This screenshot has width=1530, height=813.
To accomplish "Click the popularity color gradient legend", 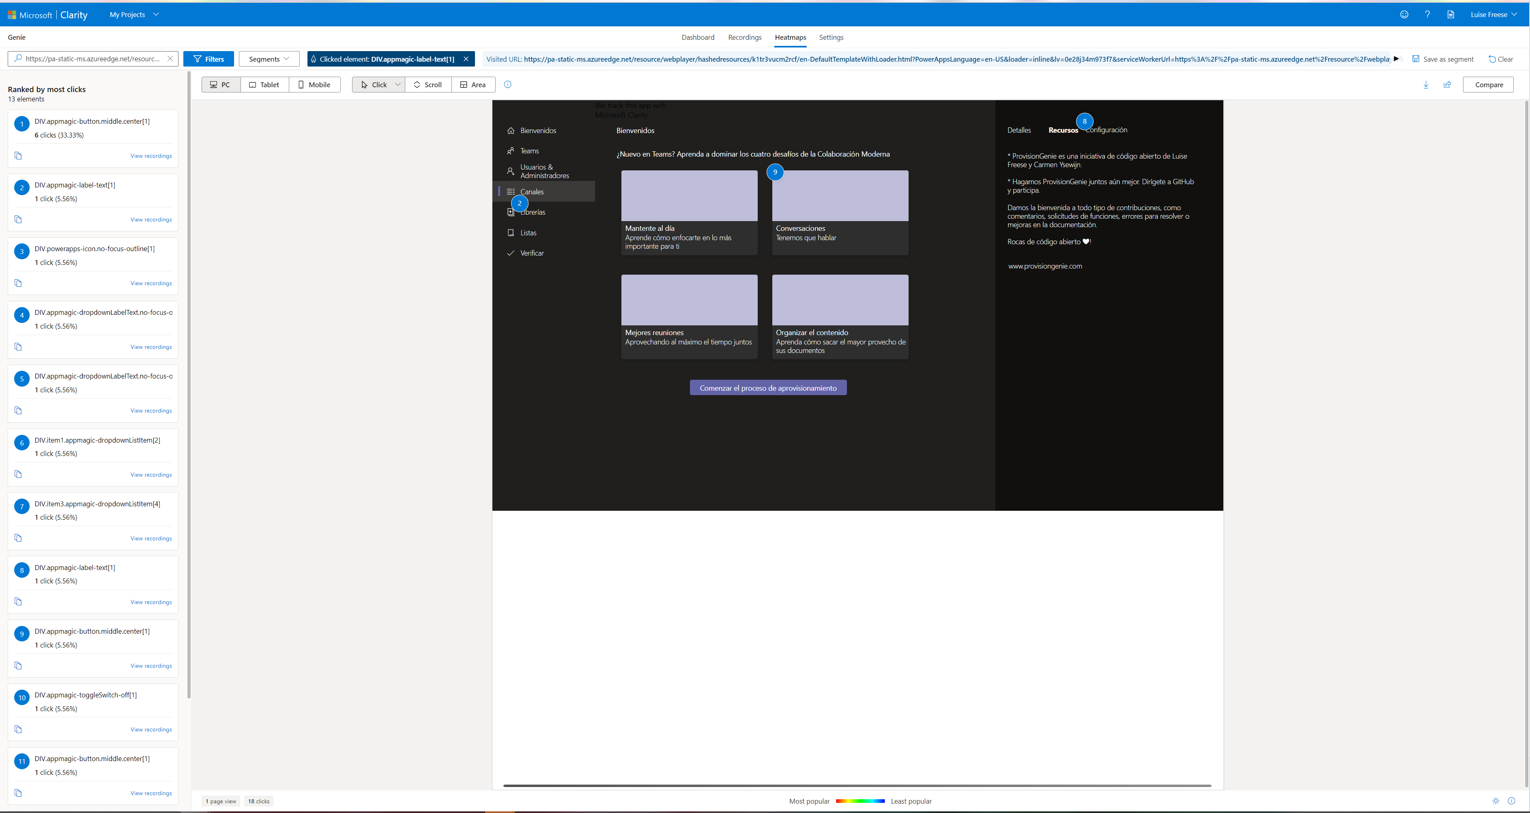I will tap(860, 801).
